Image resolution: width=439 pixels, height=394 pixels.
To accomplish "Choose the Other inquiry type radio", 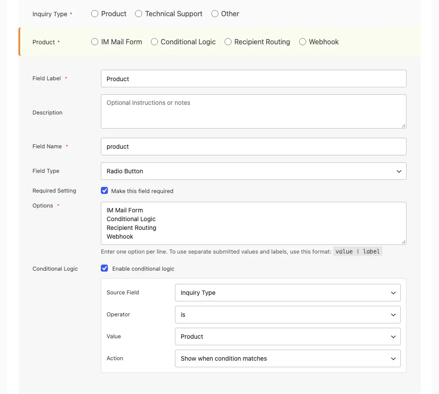I will 215,14.
